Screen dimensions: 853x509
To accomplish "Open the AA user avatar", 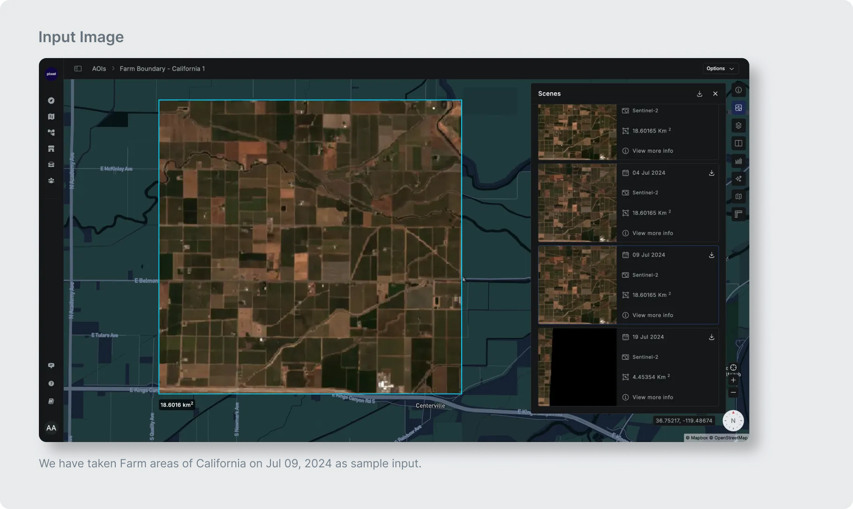I will point(51,428).
